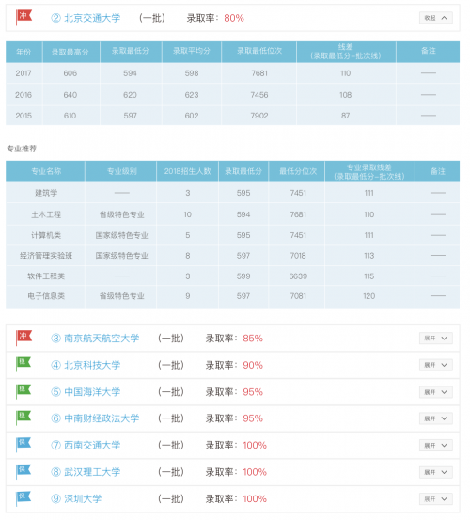Expand the 中国海洋大学 row
This screenshot has width=470, height=520.
pyautogui.click(x=435, y=392)
